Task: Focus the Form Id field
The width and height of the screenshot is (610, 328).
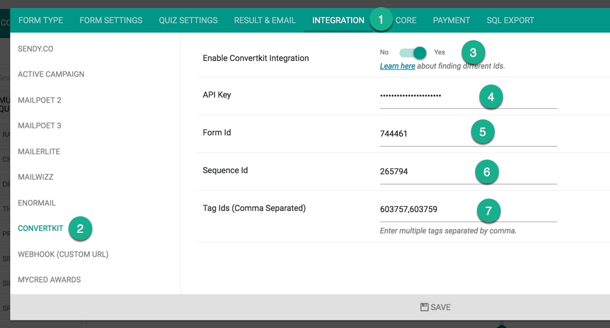Action: point(468,134)
